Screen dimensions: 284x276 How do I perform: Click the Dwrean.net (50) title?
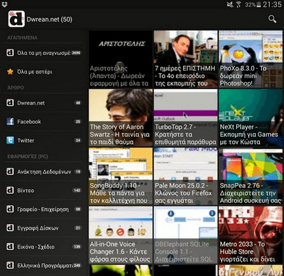49,20
